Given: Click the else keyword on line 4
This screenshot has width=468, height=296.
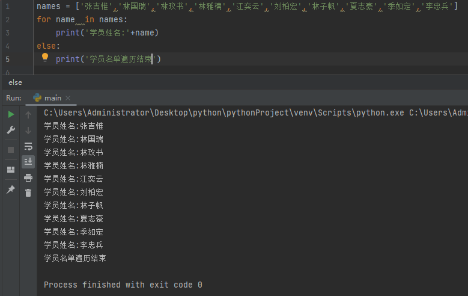Looking at the screenshot, I should [46, 46].
